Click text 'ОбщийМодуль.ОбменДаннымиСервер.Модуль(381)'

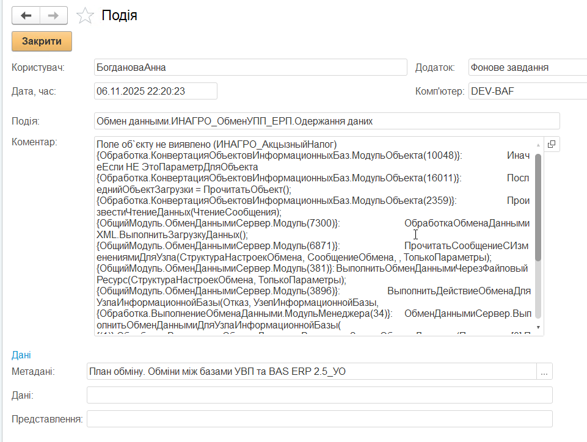tap(215, 269)
